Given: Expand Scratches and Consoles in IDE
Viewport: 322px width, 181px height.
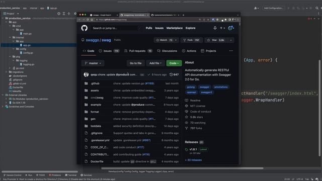Looking at the screenshot, I should (x=3, y=107).
